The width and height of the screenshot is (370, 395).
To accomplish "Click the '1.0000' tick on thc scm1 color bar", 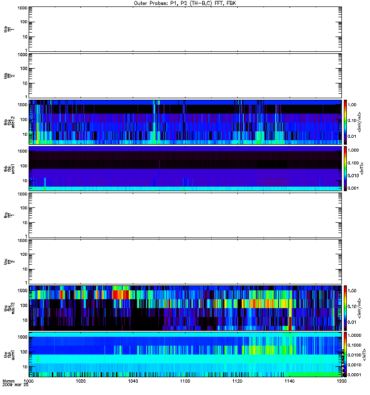I will pyautogui.click(x=354, y=335).
